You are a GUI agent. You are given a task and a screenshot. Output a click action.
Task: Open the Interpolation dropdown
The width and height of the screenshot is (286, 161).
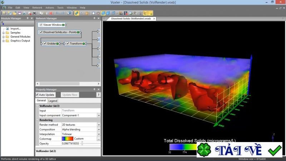click(99, 134)
